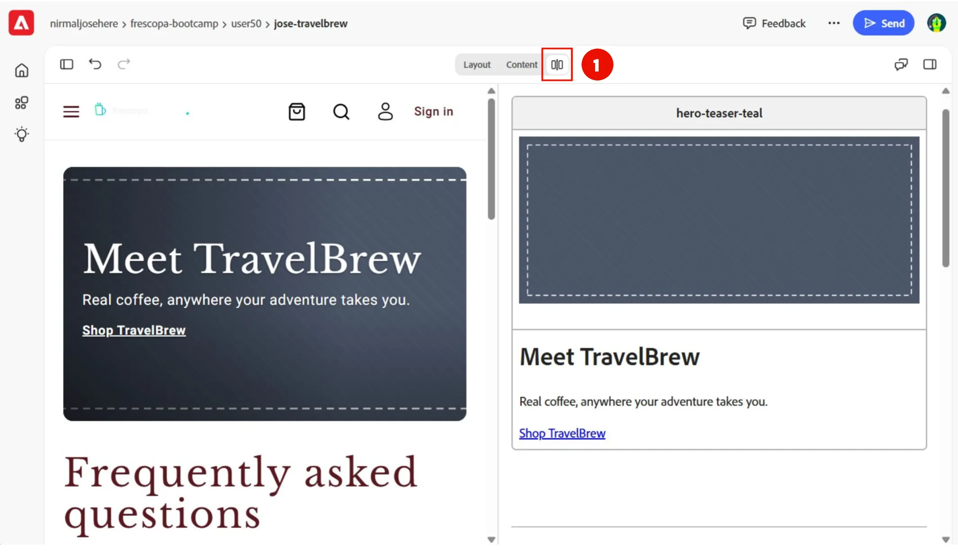958x555 pixels.
Task: Open the comments panel icon
Action: [x=901, y=64]
